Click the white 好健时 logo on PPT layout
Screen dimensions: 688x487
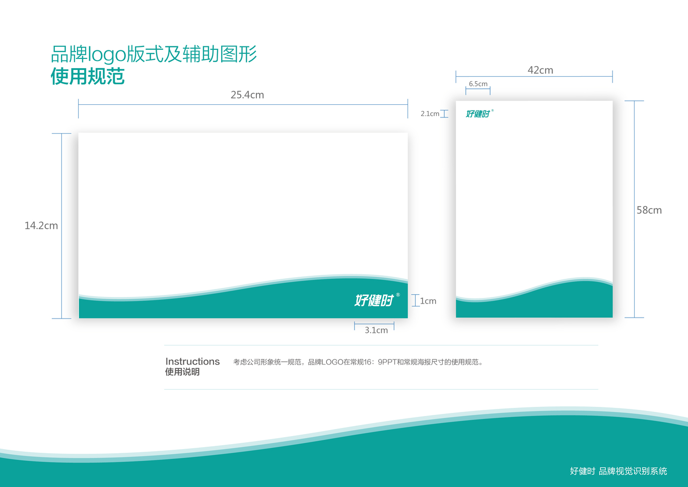[x=377, y=300]
